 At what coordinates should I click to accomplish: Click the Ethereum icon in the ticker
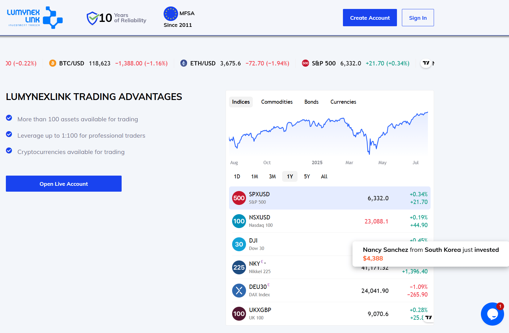click(x=184, y=63)
